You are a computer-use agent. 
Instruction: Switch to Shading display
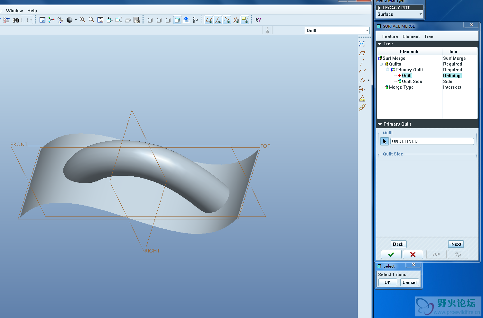click(x=177, y=20)
